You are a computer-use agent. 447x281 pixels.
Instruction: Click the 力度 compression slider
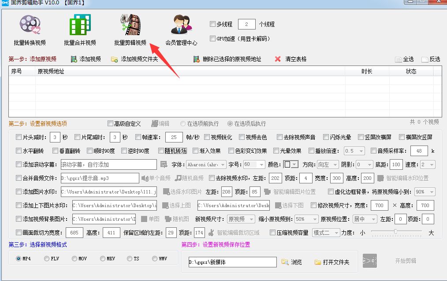pyautogui.click(x=396, y=232)
